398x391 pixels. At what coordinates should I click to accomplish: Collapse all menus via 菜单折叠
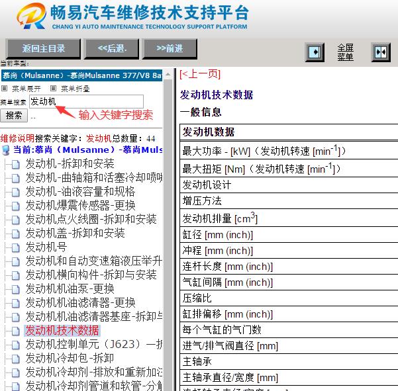70,89
